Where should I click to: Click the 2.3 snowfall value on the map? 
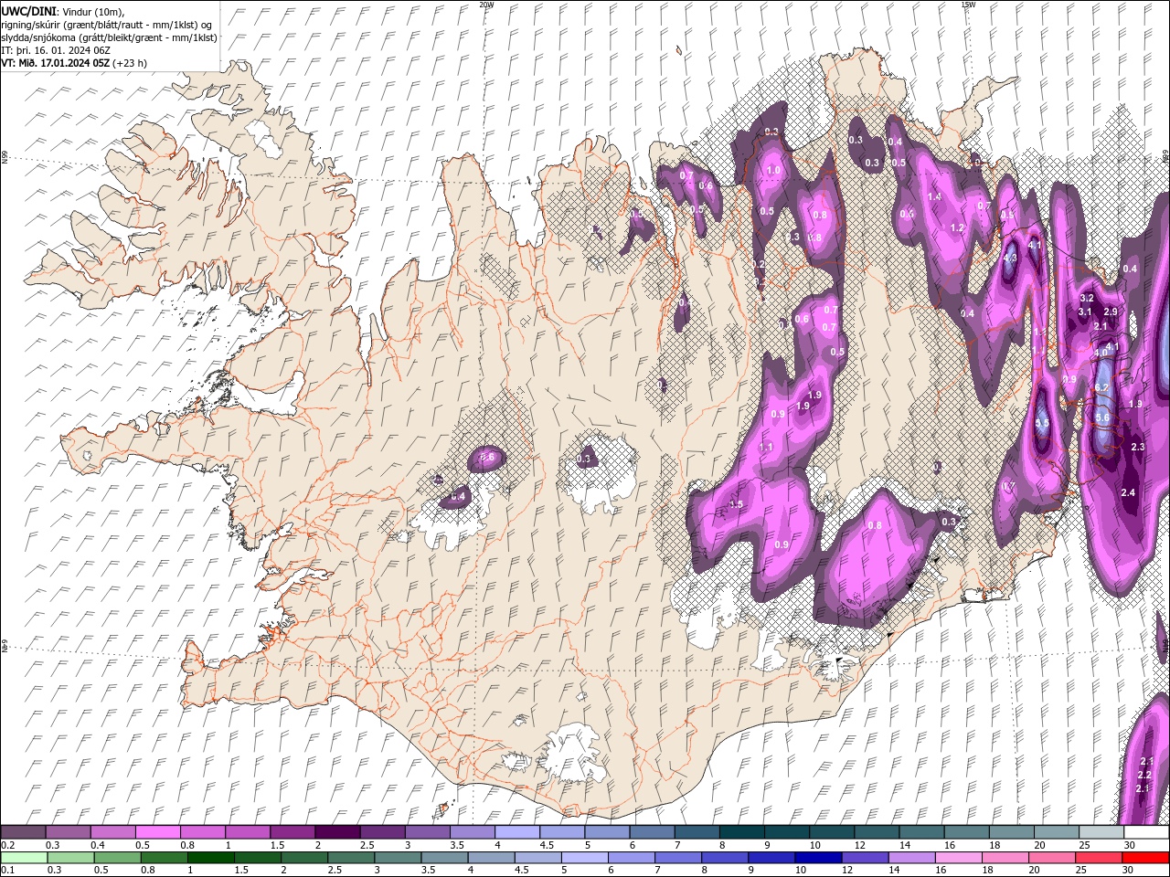[1138, 447]
